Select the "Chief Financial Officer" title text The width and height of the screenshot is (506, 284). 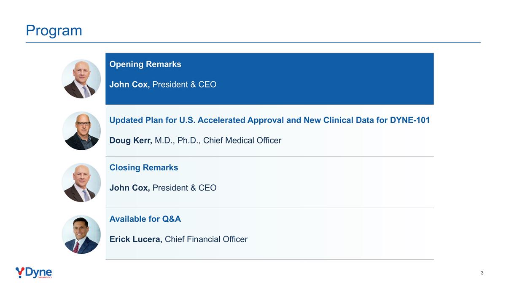point(206,239)
